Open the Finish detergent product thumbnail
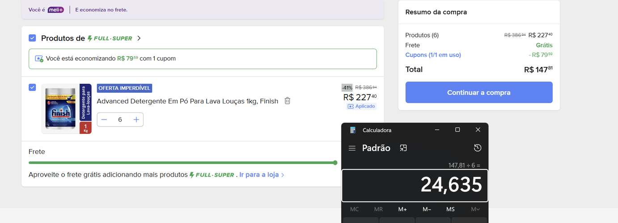Screen dimensions: 618x223 click(x=66, y=109)
